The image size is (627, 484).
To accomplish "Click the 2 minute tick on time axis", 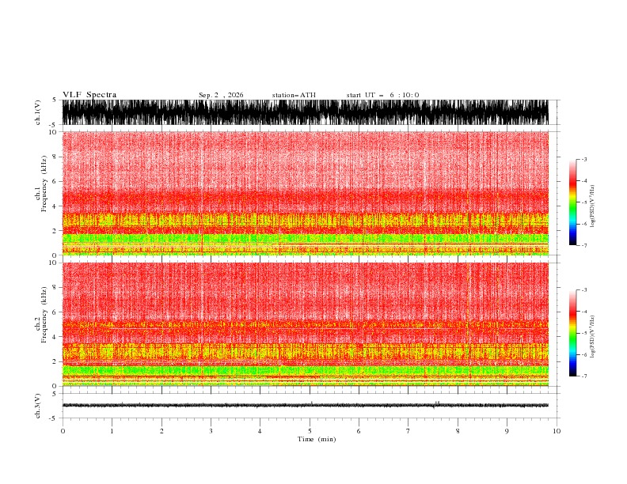I will coord(161,431).
